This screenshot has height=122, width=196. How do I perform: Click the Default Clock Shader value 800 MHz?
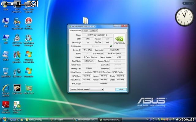120,80
